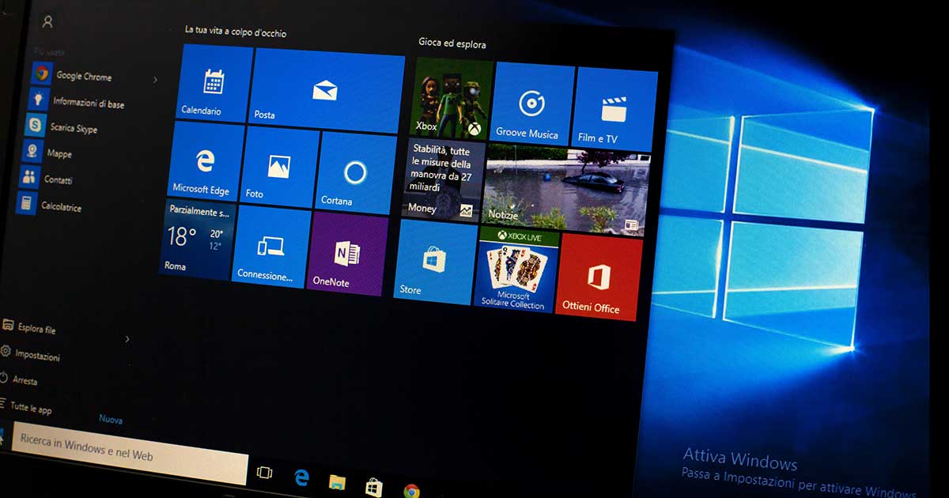
Task: Open Task View in taskbar
Action: click(x=264, y=473)
